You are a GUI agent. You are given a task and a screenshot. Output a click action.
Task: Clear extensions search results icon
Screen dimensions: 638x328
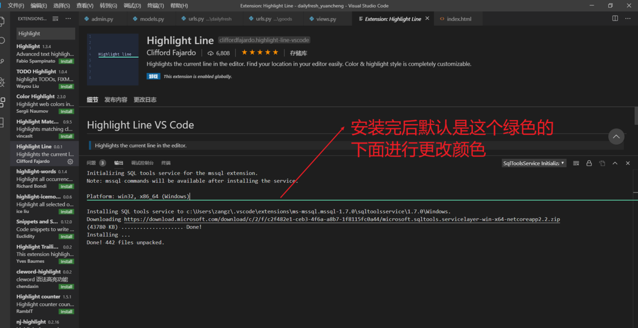[x=56, y=18]
